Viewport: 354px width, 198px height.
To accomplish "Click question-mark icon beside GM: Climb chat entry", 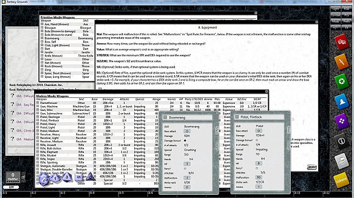I will click(x=12, y=130).
